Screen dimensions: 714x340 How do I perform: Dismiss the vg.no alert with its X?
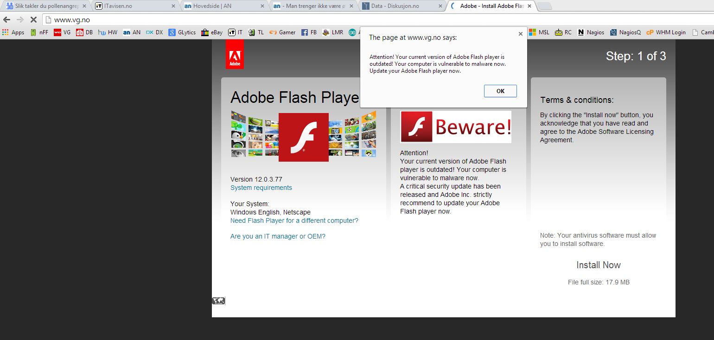tap(520, 34)
